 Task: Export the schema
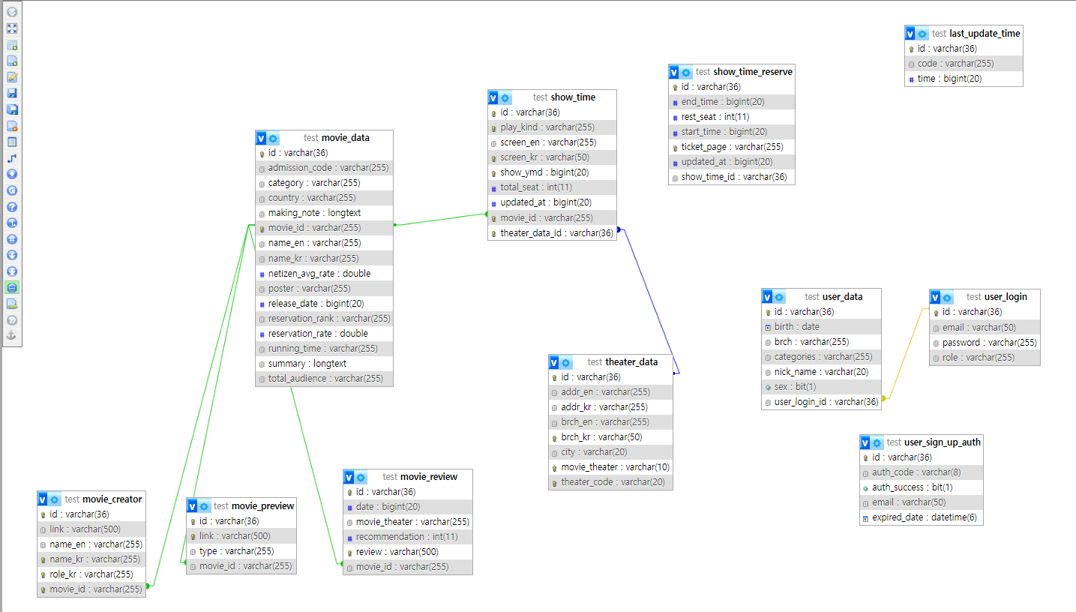[12, 304]
